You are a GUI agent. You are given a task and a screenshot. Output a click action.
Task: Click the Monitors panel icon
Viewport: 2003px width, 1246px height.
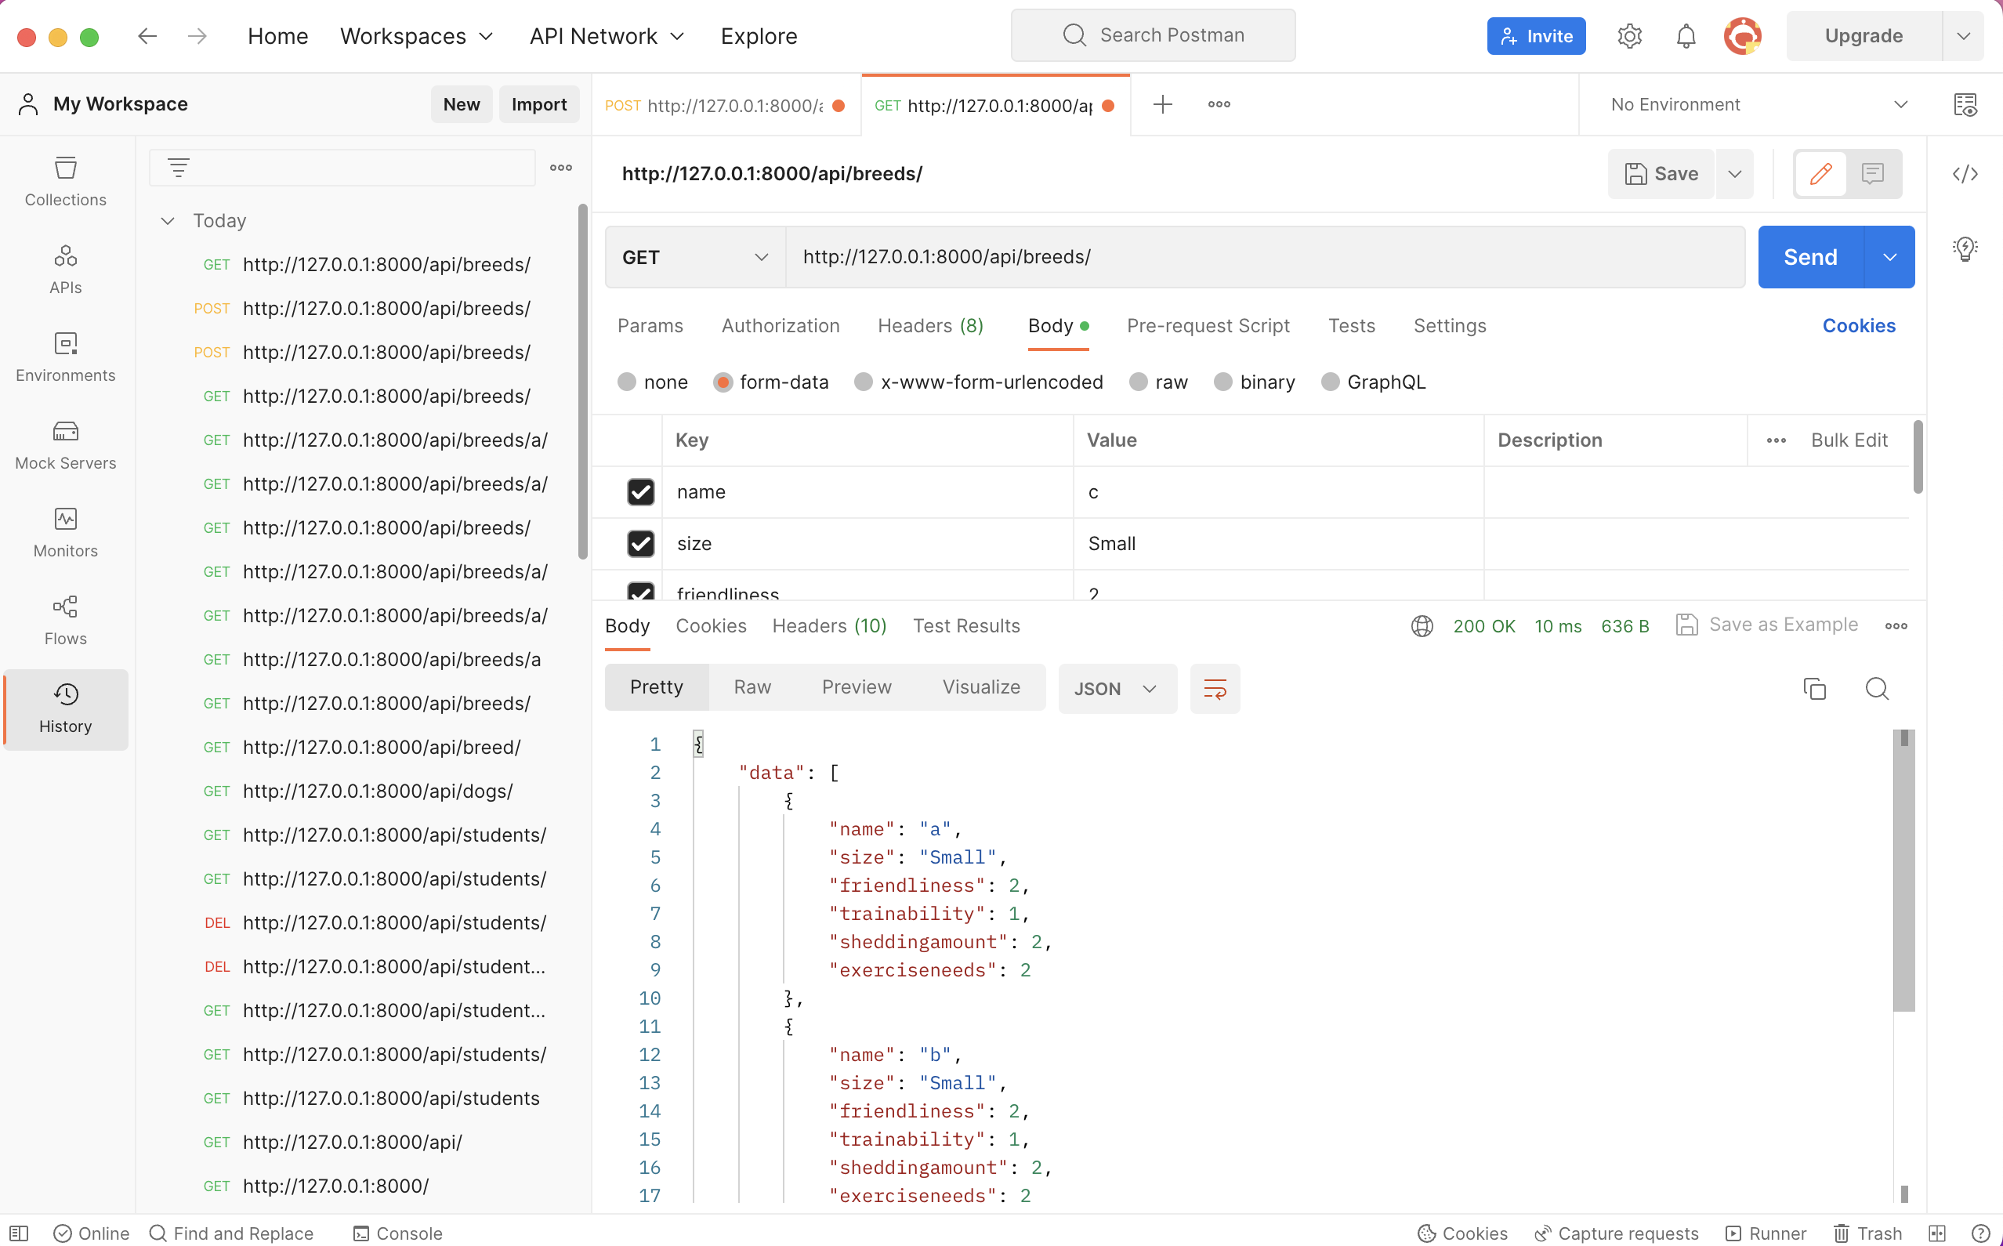click(66, 520)
